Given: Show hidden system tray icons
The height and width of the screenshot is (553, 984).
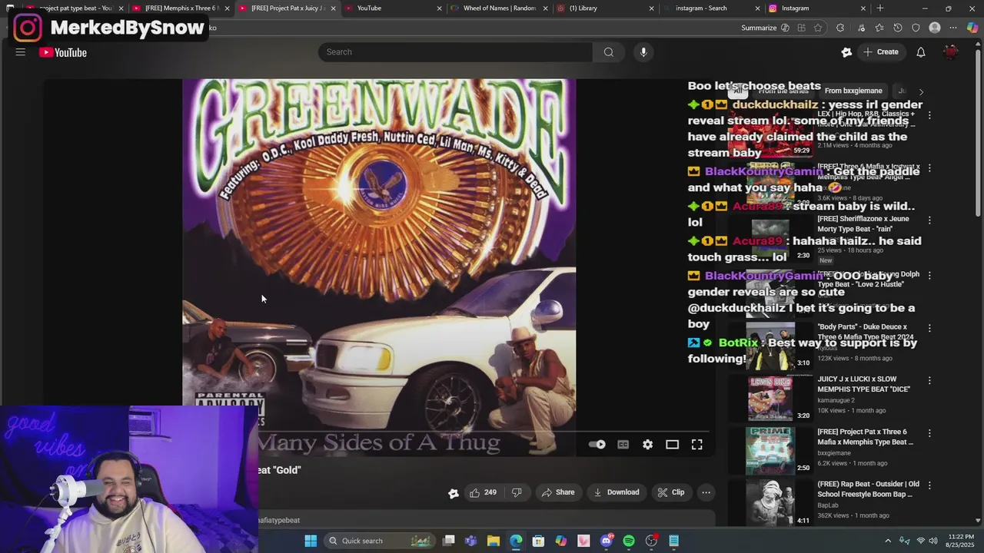Looking at the screenshot, I should pyautogui.click(x=887, y=541).
